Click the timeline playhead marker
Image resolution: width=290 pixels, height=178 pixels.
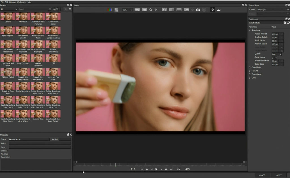pyautogui.click(x=116, y=164)
